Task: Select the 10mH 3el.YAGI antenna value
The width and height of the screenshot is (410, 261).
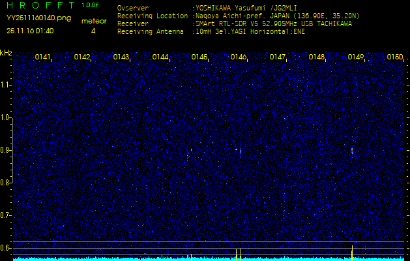Action: pos(250,32)
